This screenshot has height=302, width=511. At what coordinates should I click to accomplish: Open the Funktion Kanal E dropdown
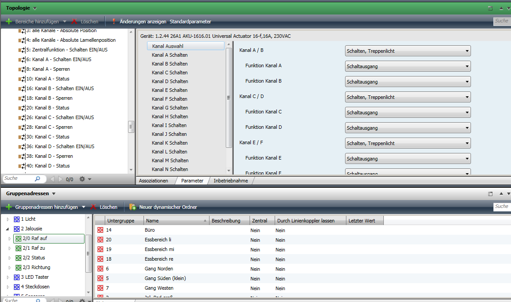point(408,159)
